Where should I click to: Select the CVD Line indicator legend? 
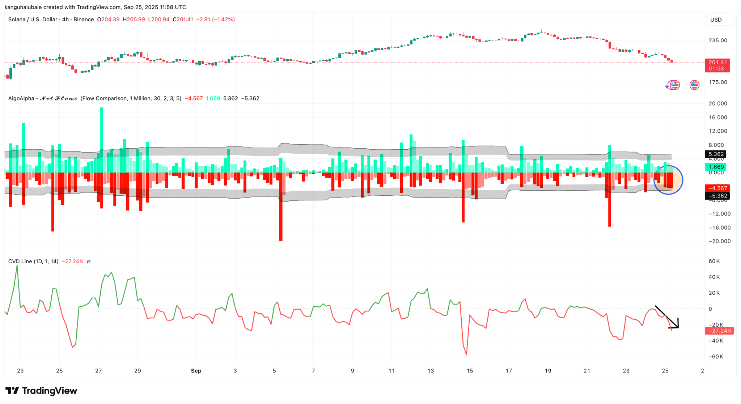(33, 261)
